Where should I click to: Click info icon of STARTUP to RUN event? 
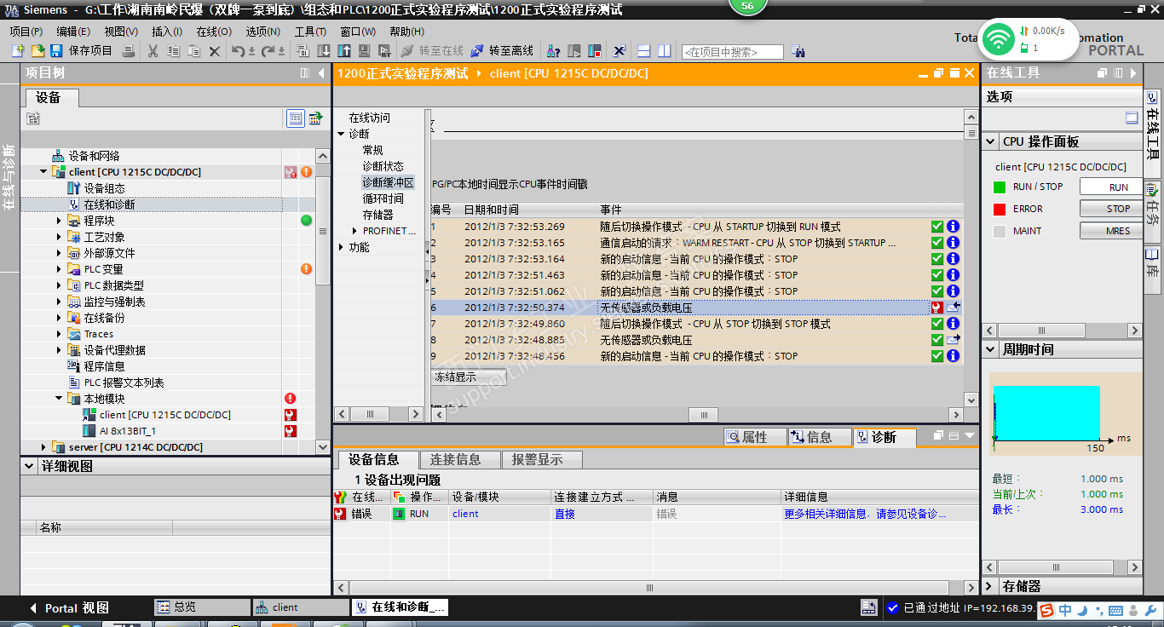953,227
